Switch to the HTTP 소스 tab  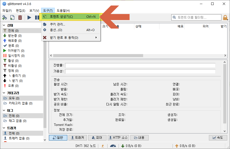[118, 137]
